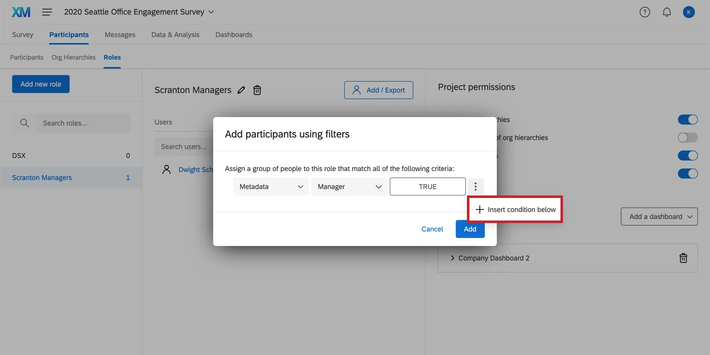Click the user account avatar K
710x355 pixels.
(689, 12)
